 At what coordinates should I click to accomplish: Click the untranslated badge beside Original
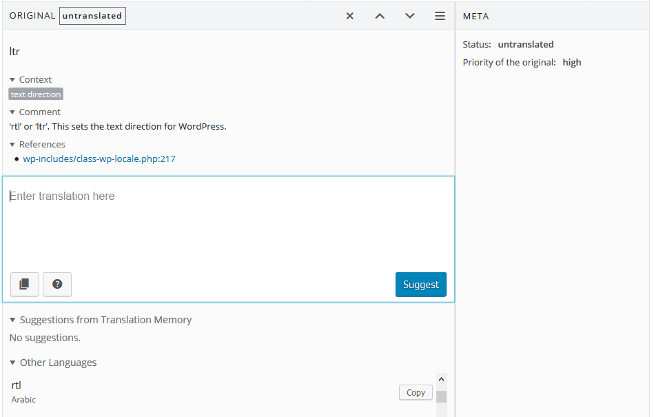[92, 16]
